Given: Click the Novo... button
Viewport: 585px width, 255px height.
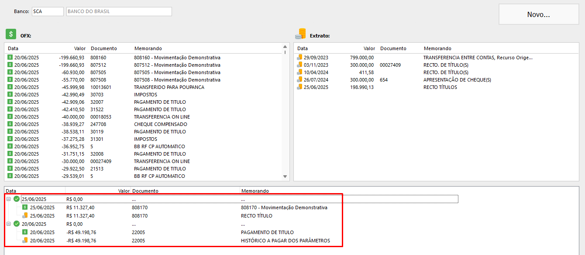Looking at the screenshot, I should click(x=539, y=14).
